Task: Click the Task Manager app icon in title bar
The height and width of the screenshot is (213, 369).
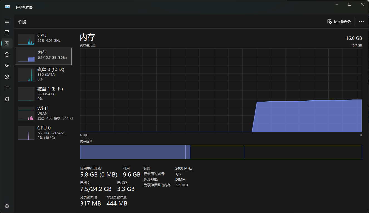Action: 8,7
